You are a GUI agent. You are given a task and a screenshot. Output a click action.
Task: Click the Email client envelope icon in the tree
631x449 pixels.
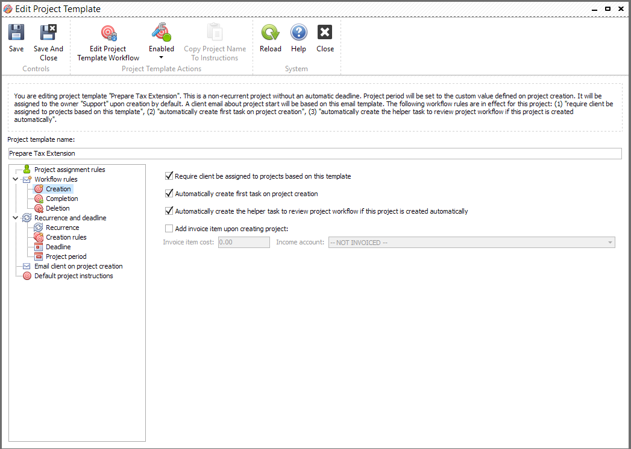[27, 266]
